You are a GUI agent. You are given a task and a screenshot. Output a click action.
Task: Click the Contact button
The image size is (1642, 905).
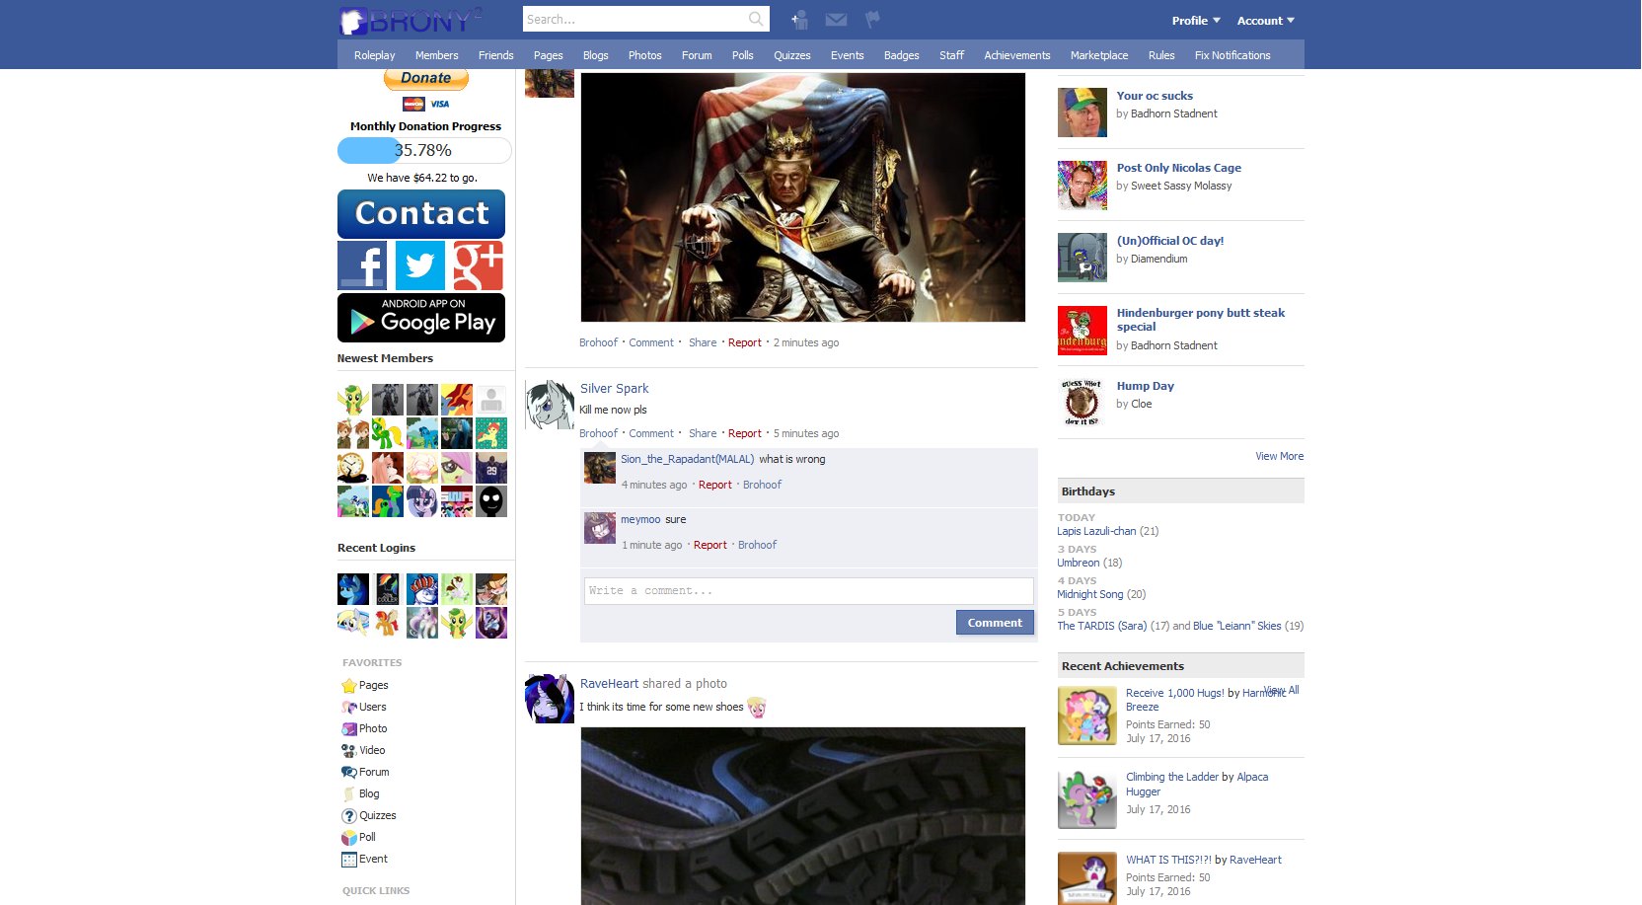[421, 214]
